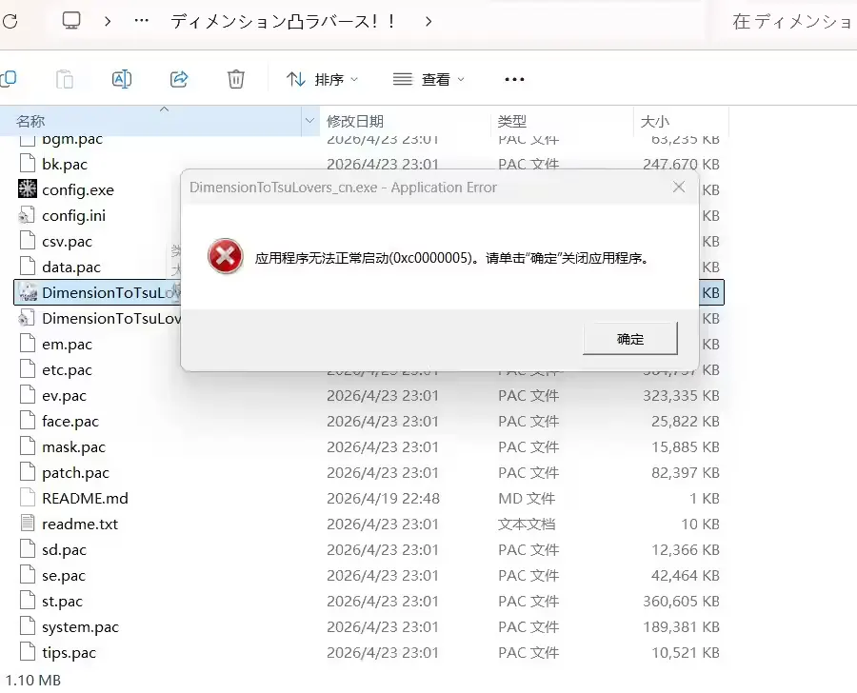Sort by the 名称 column header
The width and height of the screenshot is (857, 693).
click(x=30, y=121)
